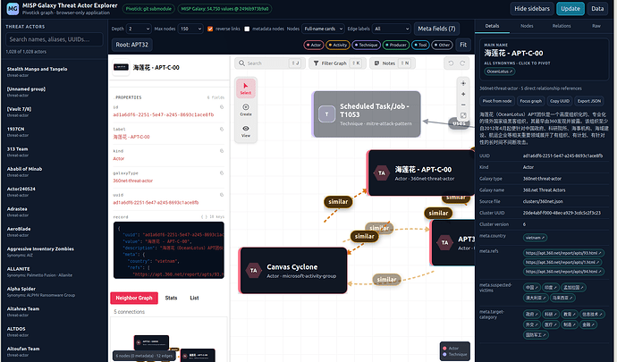Image resolution: width=617 pixels, height=362 pixels.
Task: Choose the Create node tool
Action: 246,110
